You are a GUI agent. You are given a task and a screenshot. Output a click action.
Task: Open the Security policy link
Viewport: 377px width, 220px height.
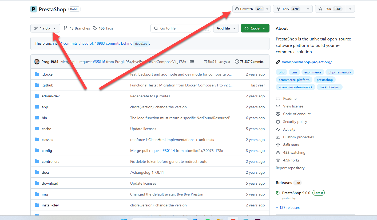click(x=295, y=122)
